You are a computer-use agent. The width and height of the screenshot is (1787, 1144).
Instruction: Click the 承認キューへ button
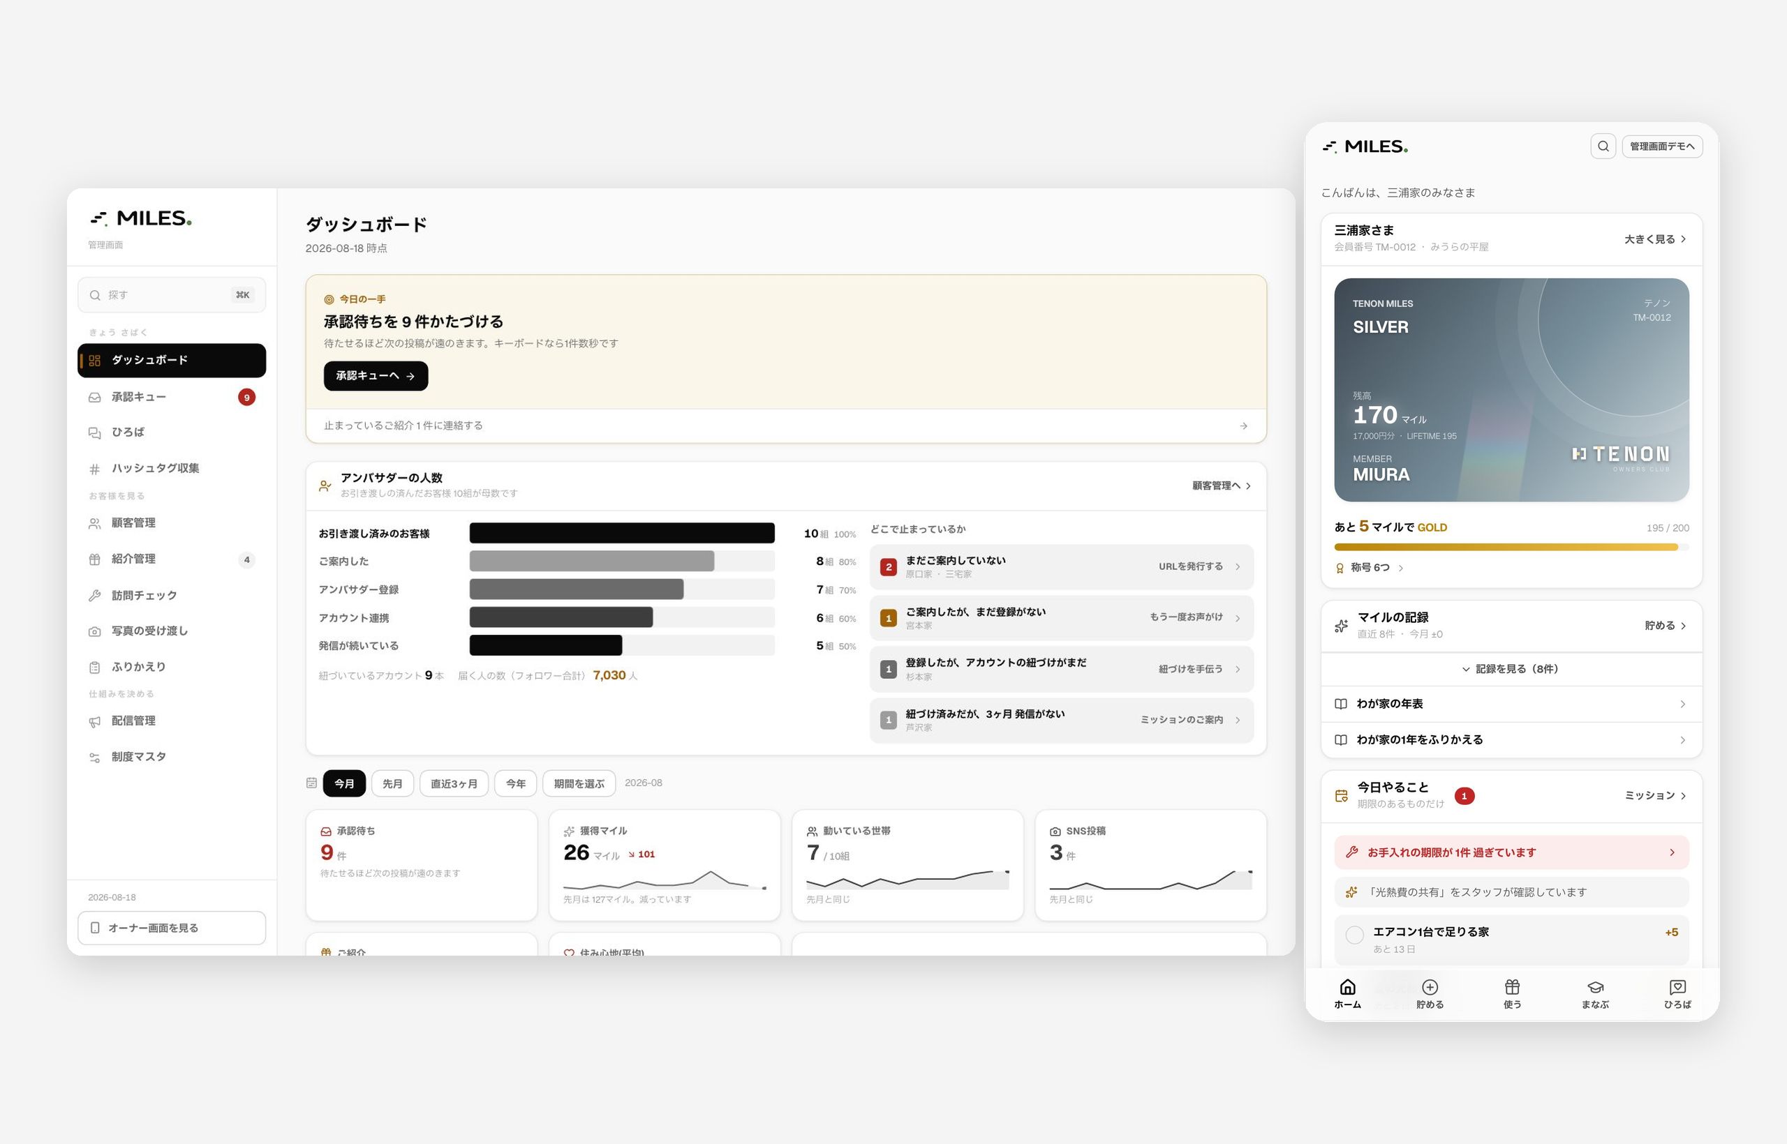click(x=376, y=376)
